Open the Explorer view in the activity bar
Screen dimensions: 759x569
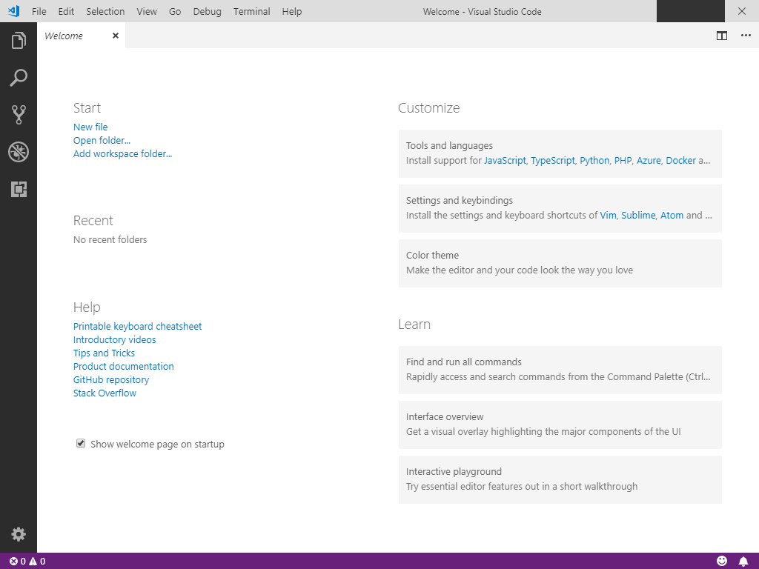coord(19,41)
